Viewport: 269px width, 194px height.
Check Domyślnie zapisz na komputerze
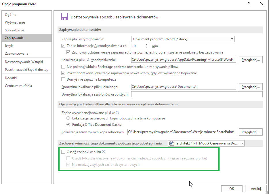[63, 79]
